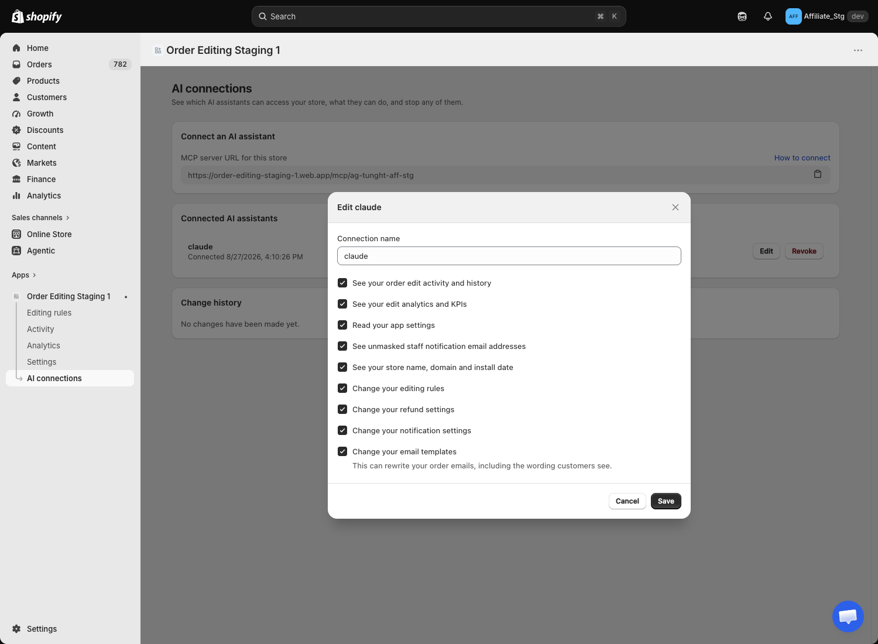Click the Growth icon in sidebar

pyautogui.click(x=16, y=114)
